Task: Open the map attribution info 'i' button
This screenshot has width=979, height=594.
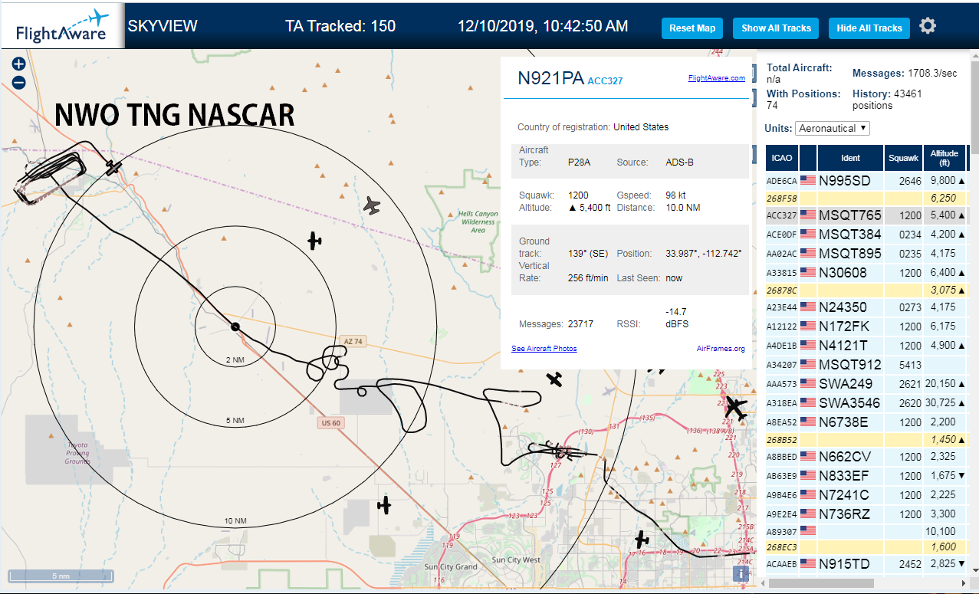Action: [x=741, y=573]
